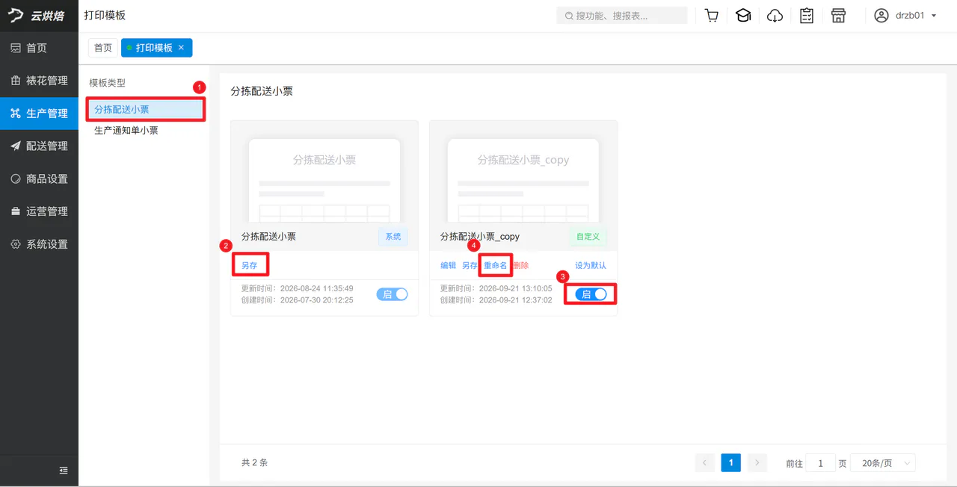This screenshot has width=957, height=487.
Task: Click 编辑 on the 分拣配送小票_copy card
Action: pos(448,265)
